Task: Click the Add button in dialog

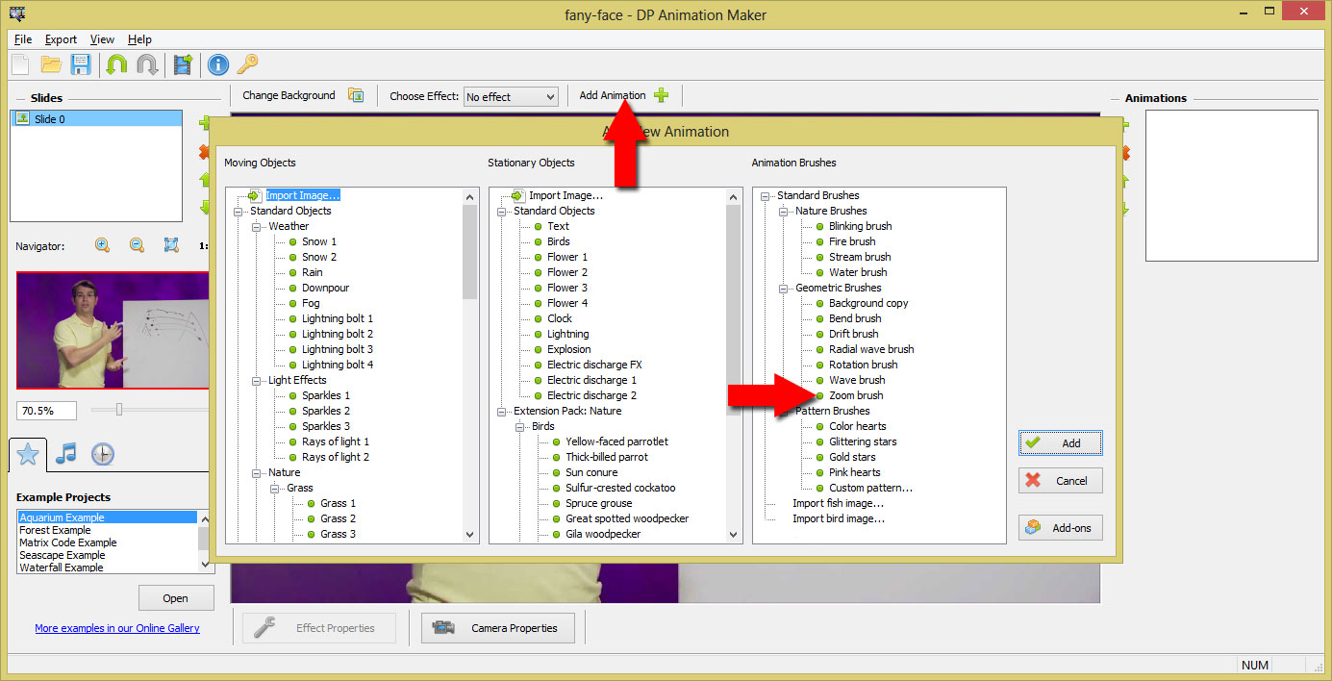Action: tap(1061, 442)
